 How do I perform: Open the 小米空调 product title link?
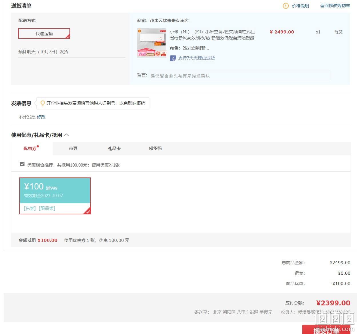[212, 35]
